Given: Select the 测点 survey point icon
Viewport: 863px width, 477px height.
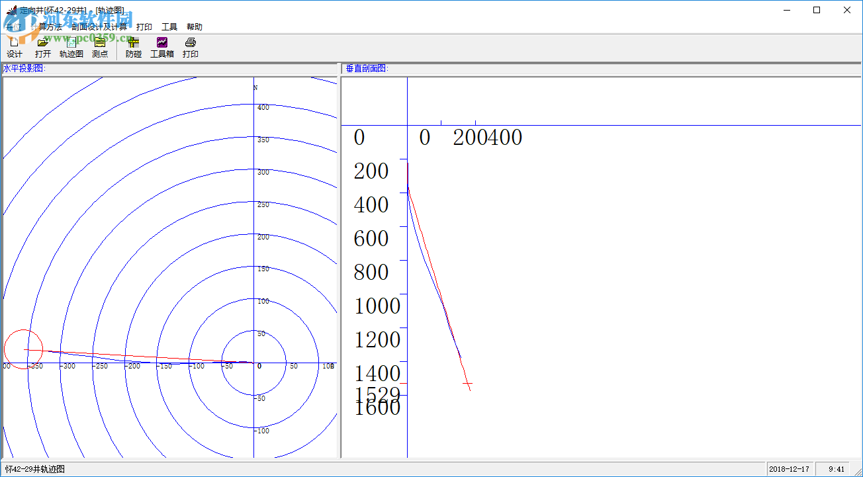Looking at the screenshot, I should tap(100, 48).
